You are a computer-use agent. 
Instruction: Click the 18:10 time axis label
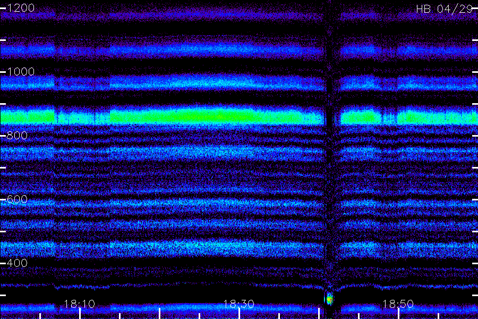[x=80, y=304]
